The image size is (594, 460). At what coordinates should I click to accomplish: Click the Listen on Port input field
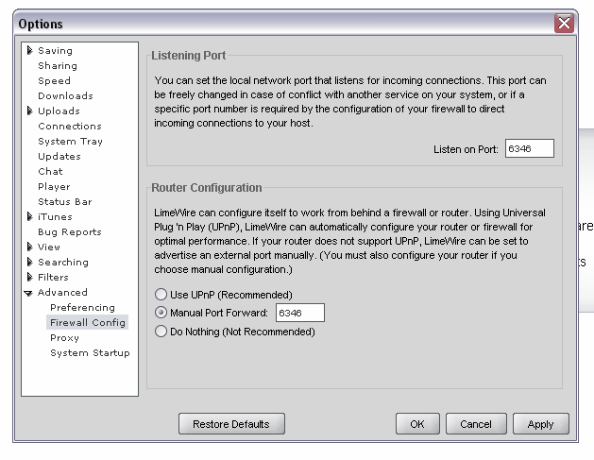[x=529, y=148]
